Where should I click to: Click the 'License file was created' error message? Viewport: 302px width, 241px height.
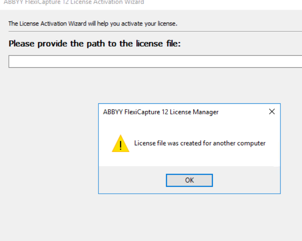(x=200, y=143)
